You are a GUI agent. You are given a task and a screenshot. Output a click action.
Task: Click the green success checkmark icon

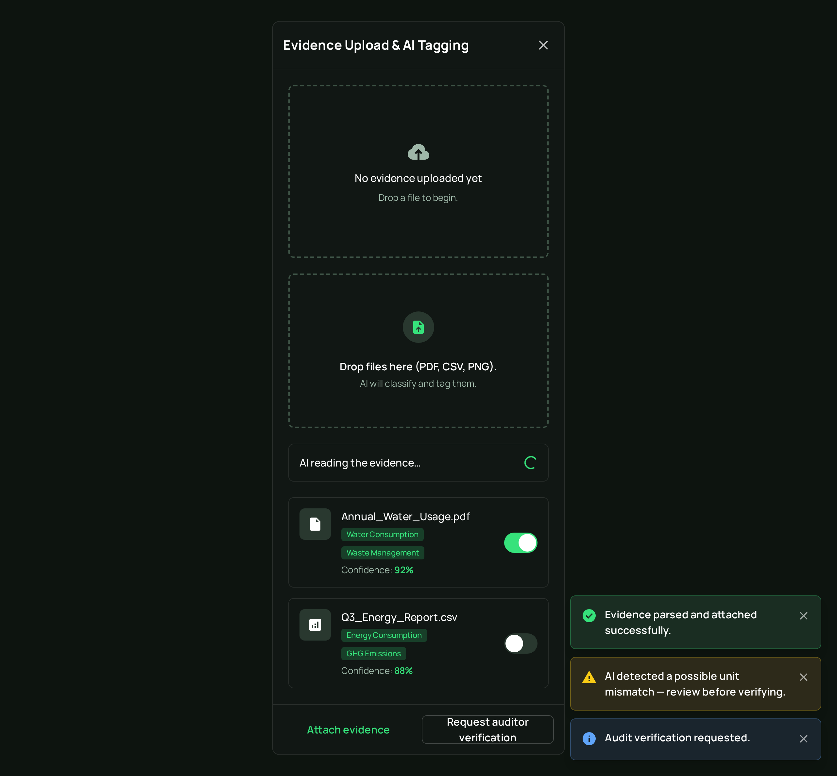(589, 616)
